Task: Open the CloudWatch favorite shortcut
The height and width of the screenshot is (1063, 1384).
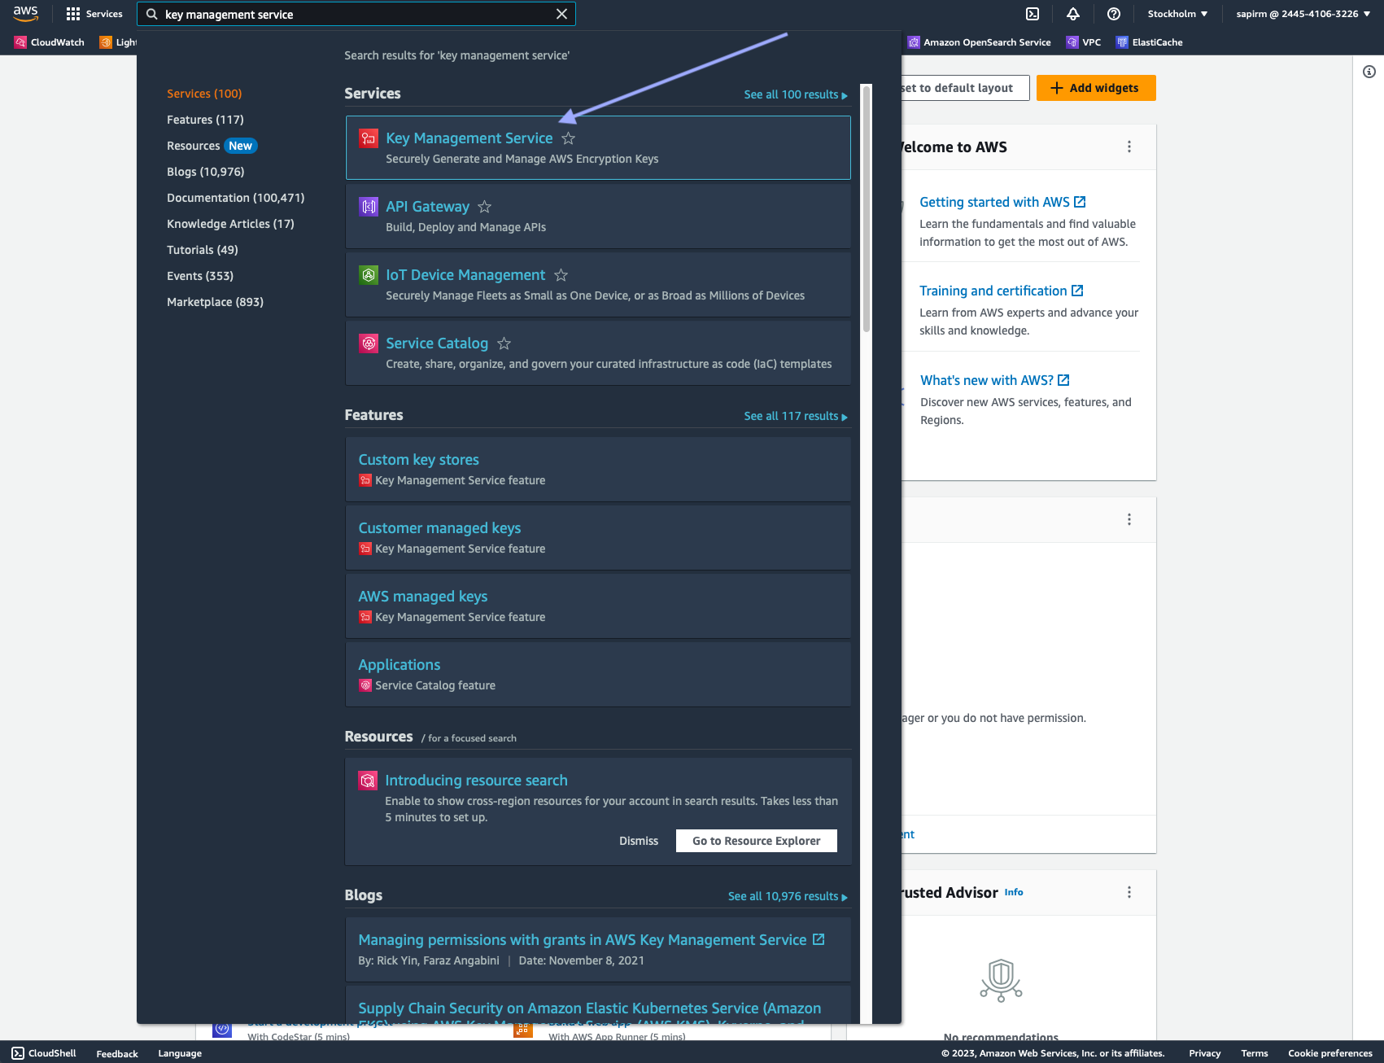Action: point(50,42)
